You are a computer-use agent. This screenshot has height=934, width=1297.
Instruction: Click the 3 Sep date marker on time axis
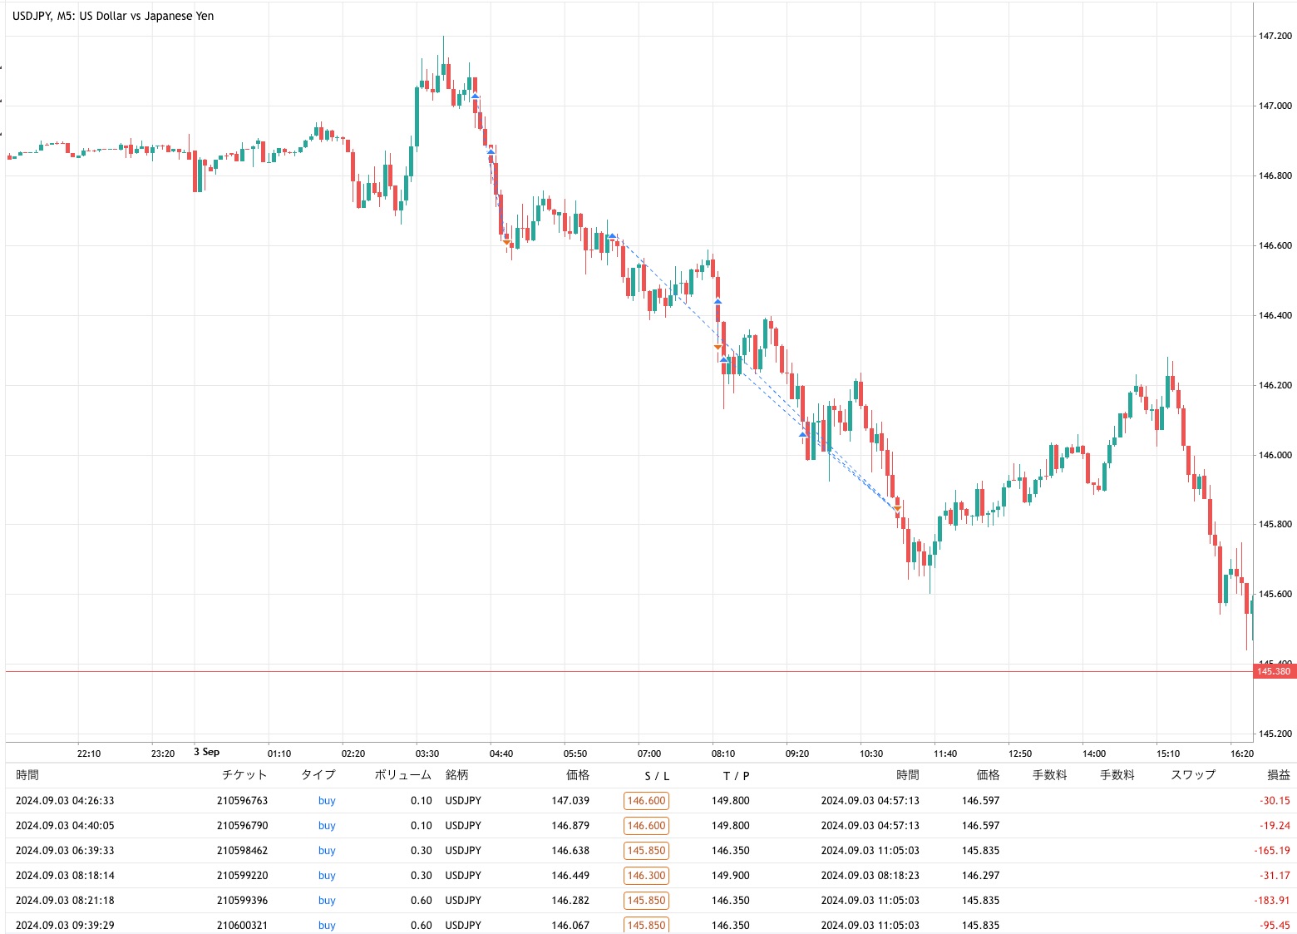(206, 752)
